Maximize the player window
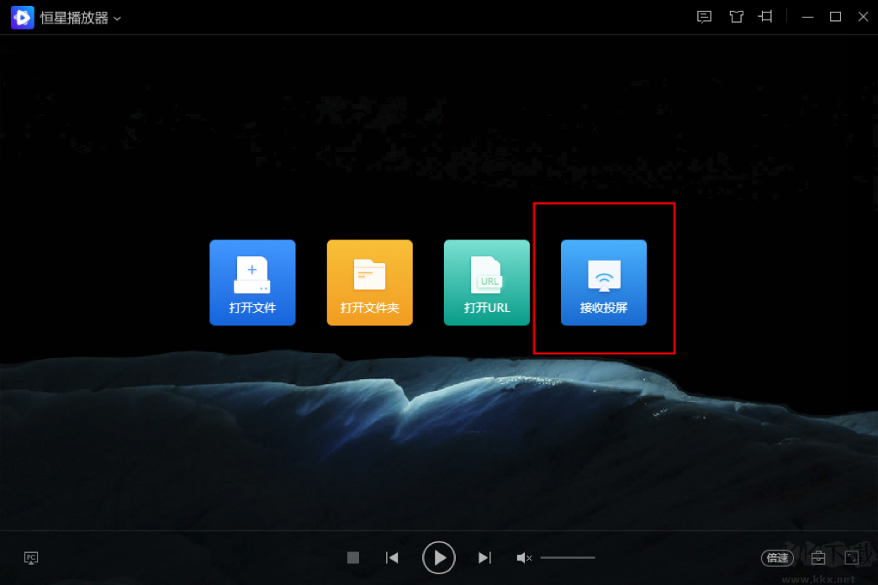This screenshot has height=585, width=878. click(835, 17)
